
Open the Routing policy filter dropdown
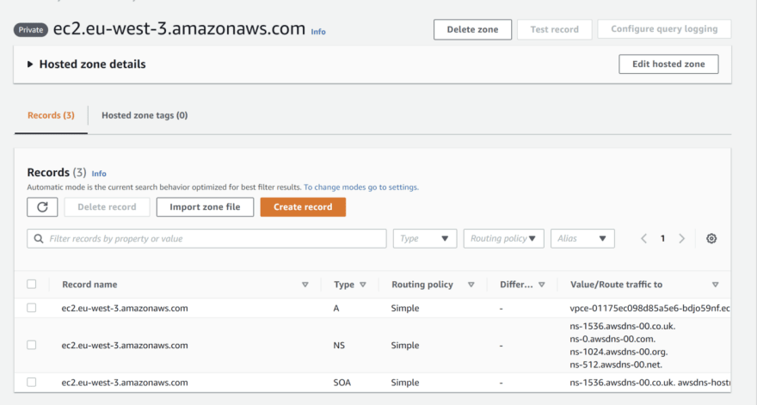point(503,238)
